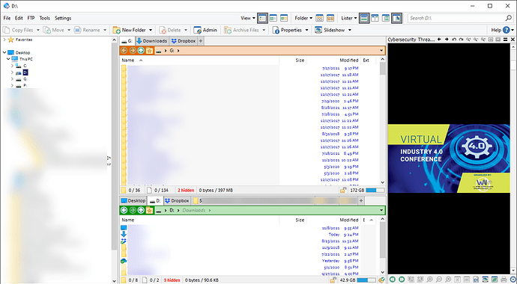Expand the C: drive tree node

[12, 66]
